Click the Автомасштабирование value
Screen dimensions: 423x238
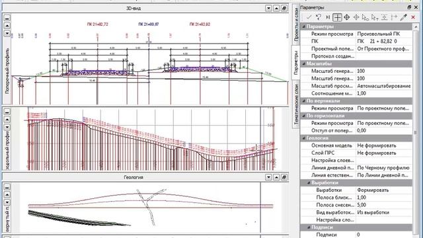[x=384, y=86]
